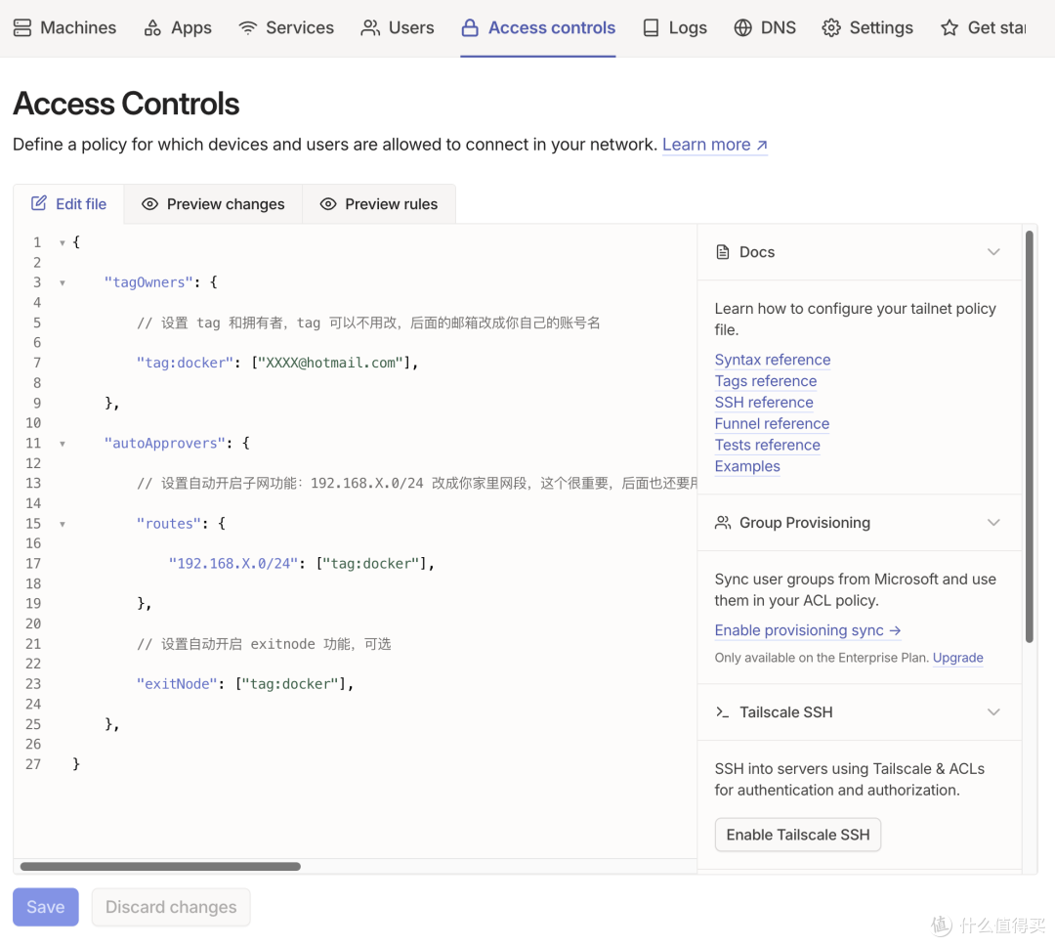The height and width of the screenshot is (947, 1055).
Task: Click Enable Tailscale SSH button
Action: pyautogui.click(x=798, y=835)
